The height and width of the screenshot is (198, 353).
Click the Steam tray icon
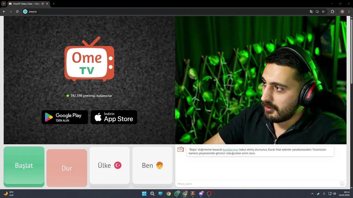click(x=318, y=194)
